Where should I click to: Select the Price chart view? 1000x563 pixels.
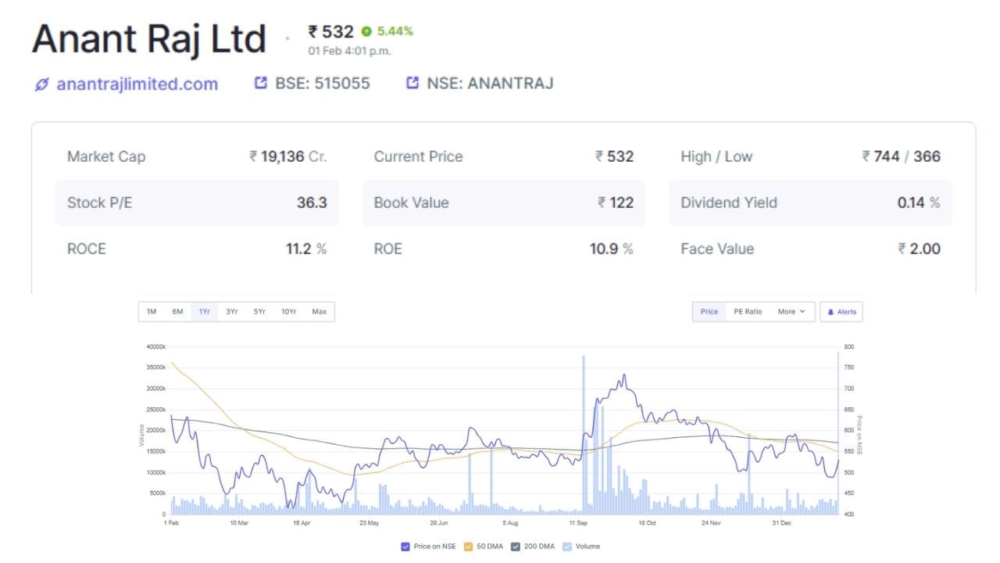point(709,312)
